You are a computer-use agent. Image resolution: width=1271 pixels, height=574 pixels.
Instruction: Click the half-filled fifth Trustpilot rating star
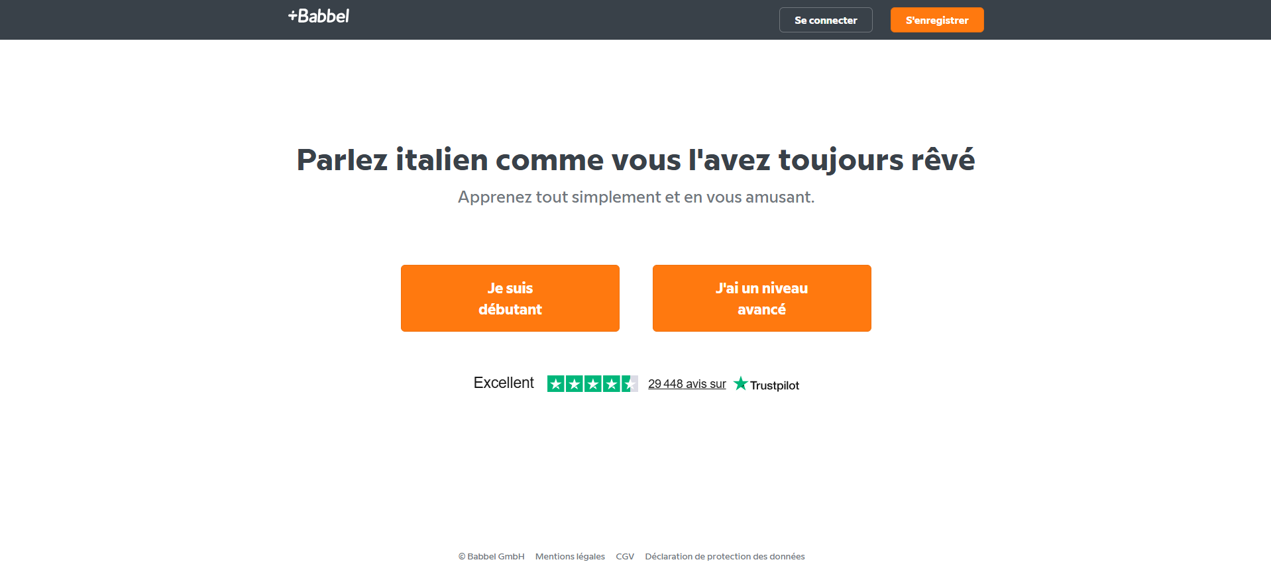click(630, 384)
